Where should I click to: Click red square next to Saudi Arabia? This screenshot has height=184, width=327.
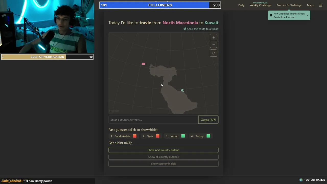pos(135,136)
